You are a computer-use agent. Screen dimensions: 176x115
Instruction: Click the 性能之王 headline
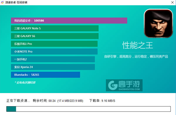click(138, 45)
